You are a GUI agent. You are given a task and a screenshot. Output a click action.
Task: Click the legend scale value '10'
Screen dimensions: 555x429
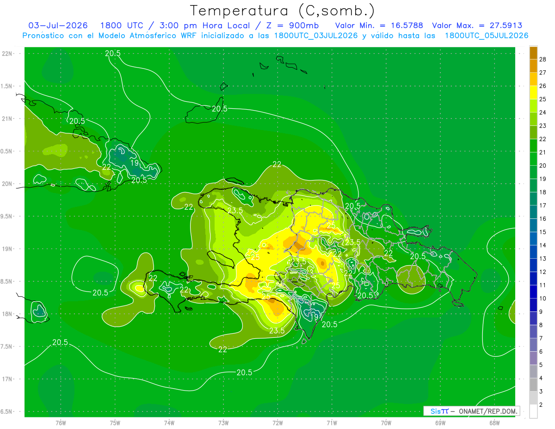click(543, 298)
